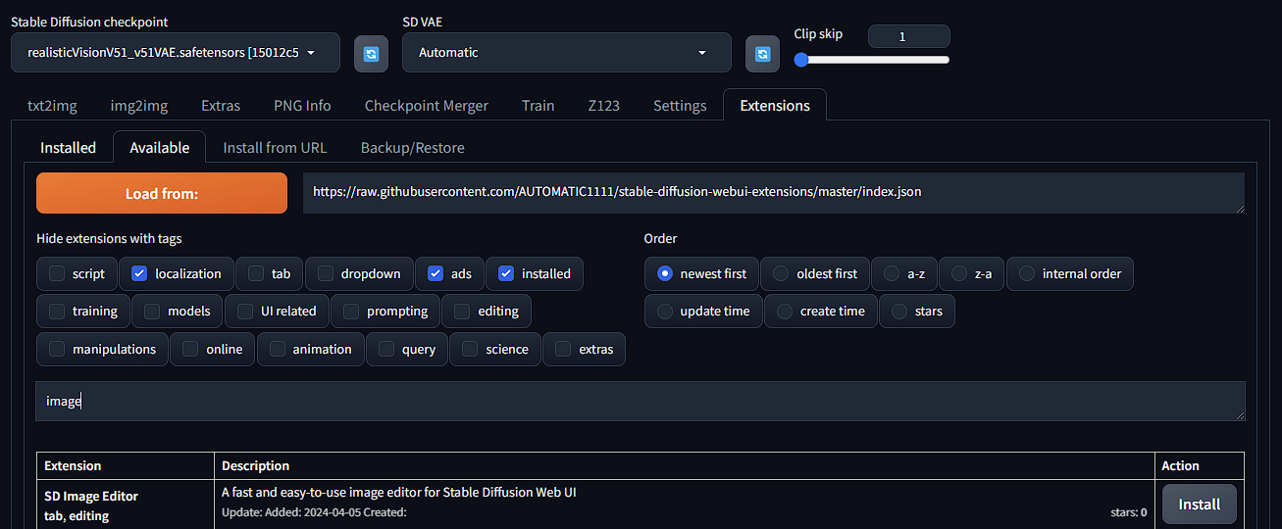The height and width of the screenshot is (529, 1282).
Task: Go to Checkpoint Merger tab
Action: tap(427, 106)
